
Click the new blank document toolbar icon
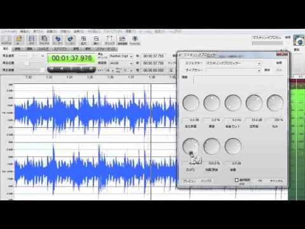6,39
